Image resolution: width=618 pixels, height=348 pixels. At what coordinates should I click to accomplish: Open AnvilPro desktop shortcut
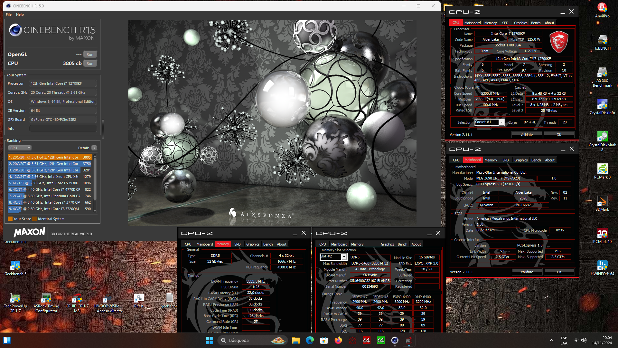[602, 10]
